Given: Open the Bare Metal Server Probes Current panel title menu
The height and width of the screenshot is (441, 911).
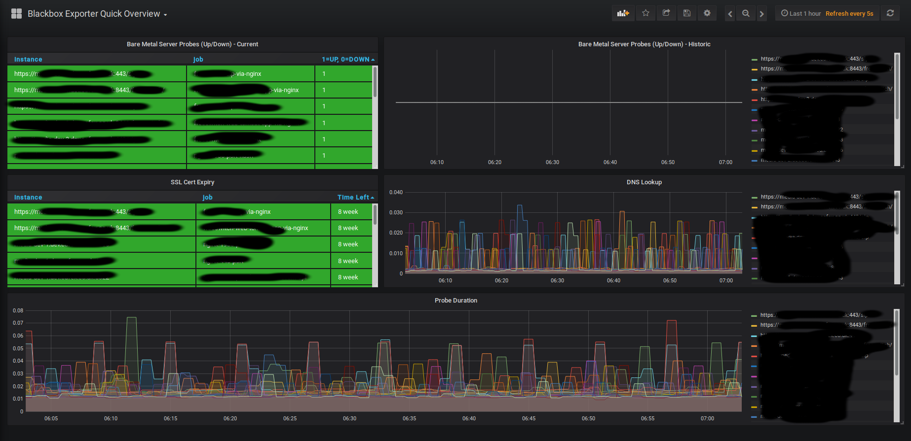Looking at the screenshot, I should pyautogui.click(x=192, y=44).
